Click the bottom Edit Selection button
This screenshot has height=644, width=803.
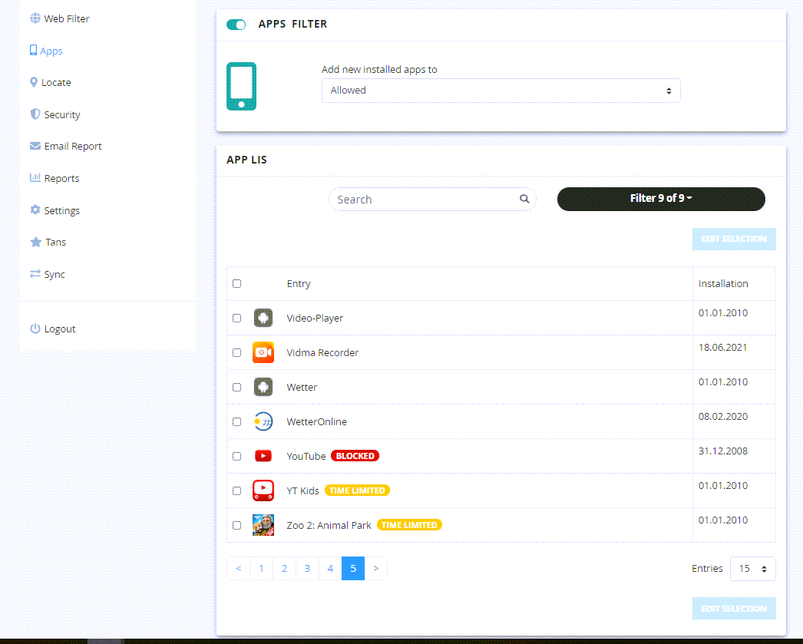[x=734, y=609]
